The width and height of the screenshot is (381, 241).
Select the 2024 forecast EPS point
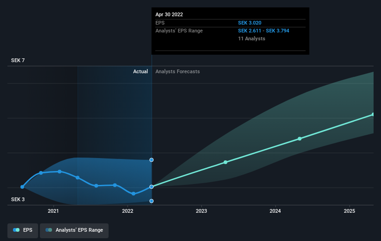(300, 139)
